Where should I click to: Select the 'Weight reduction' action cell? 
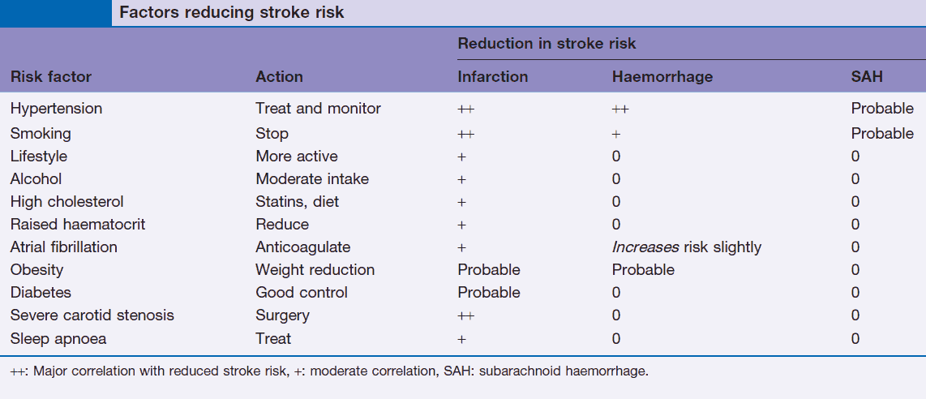[315, 269]
